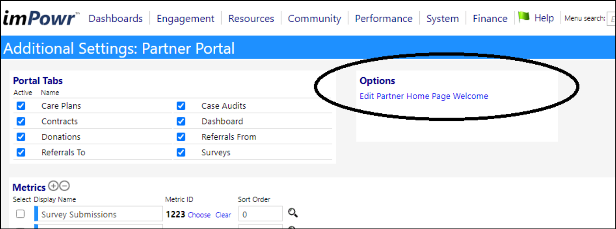Click the Sort Order field showing 0

tap(261, 214)
